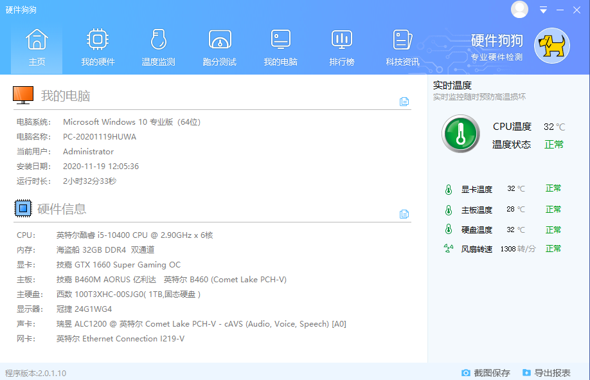Click the 风扇转速 fan icon
Viewport: 590px width, 380px height.
click(x=449, y=249)
